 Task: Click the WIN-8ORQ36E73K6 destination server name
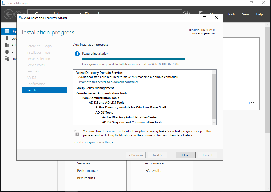pos(203,34)
